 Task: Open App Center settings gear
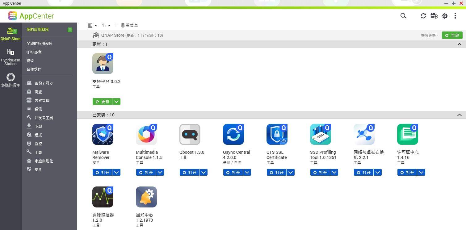(x=445, y=16)
